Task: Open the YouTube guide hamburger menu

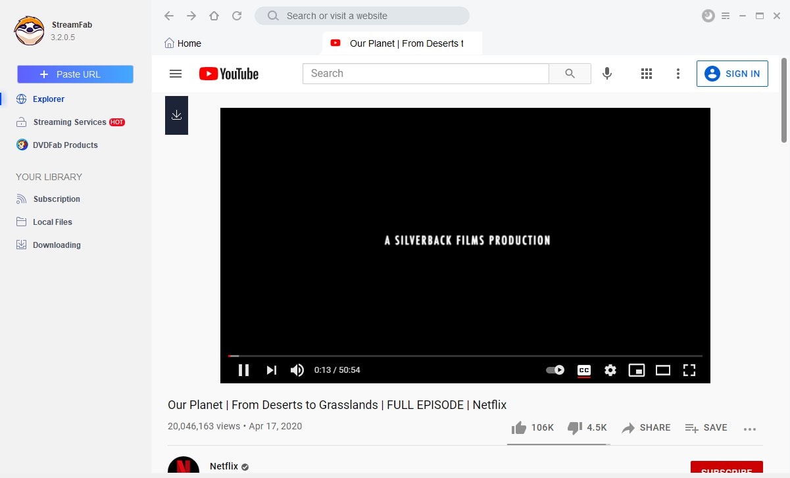Action: (176, 74)
